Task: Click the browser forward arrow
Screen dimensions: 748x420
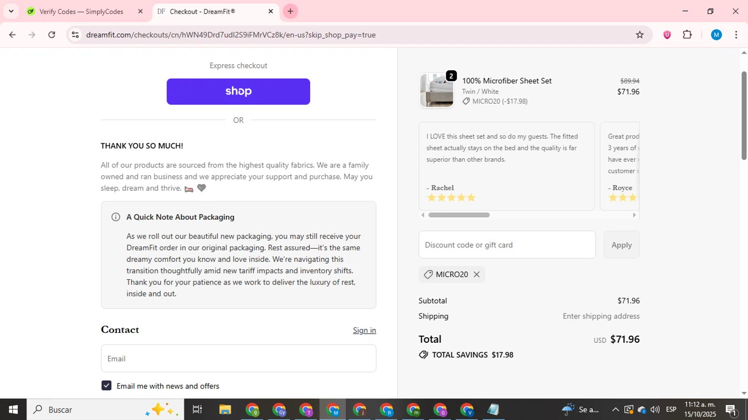Action: coord(32,35)
